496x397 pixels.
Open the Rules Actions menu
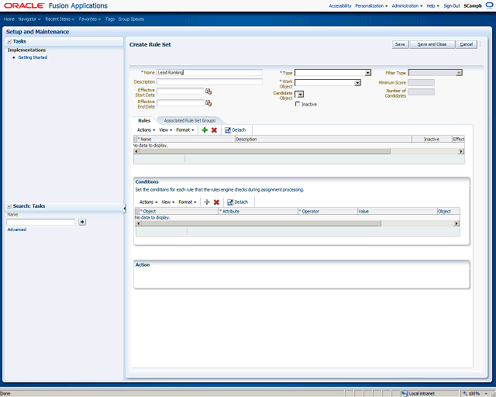146,130
